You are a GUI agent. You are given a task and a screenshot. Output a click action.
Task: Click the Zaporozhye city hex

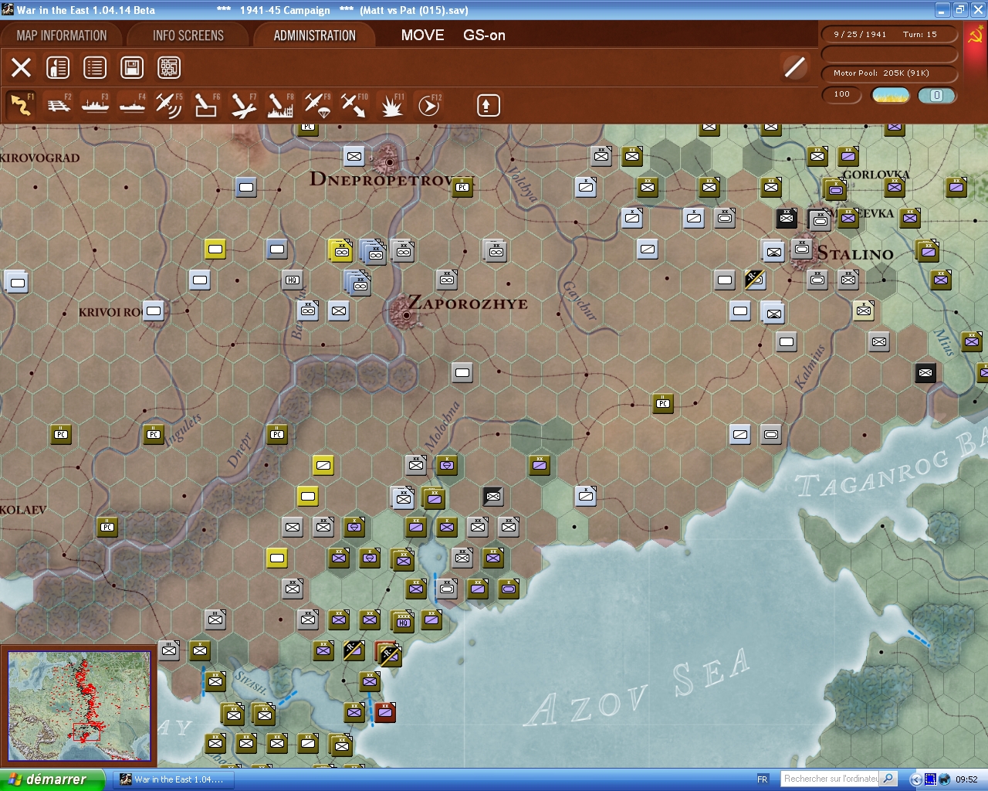406,314
